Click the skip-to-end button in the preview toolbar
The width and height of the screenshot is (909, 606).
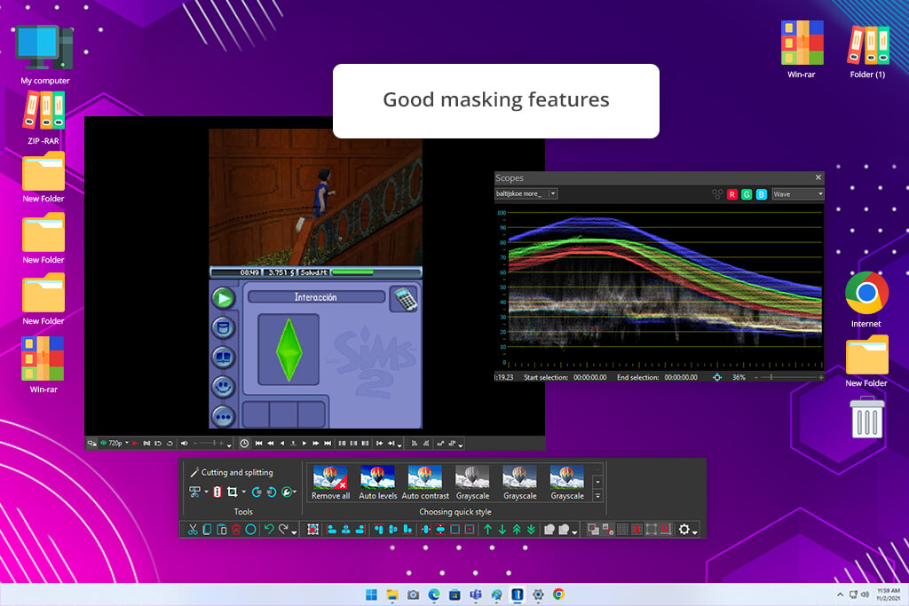click(328, 444)
